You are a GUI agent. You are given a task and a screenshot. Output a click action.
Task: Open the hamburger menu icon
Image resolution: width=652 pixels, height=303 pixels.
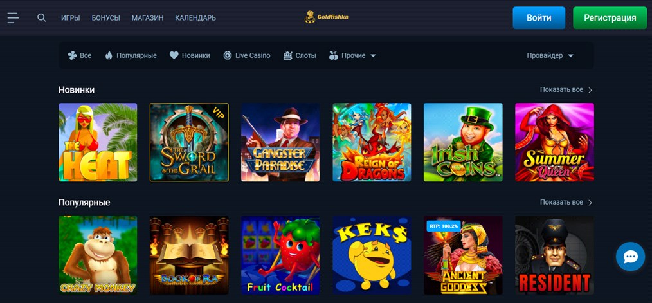coord(13,18)
